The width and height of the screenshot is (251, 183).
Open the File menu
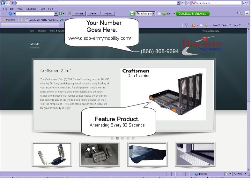[5, 9]
